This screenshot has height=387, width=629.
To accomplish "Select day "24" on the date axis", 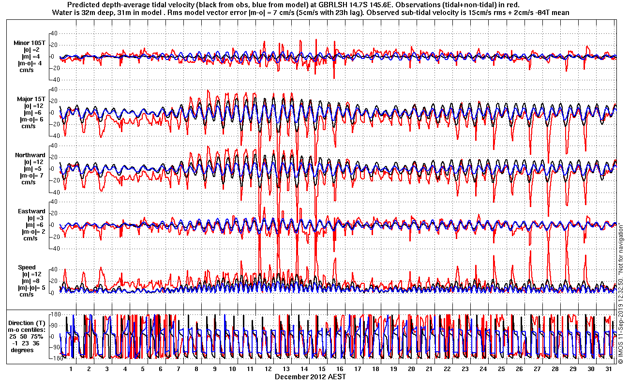I will (483, 369).
